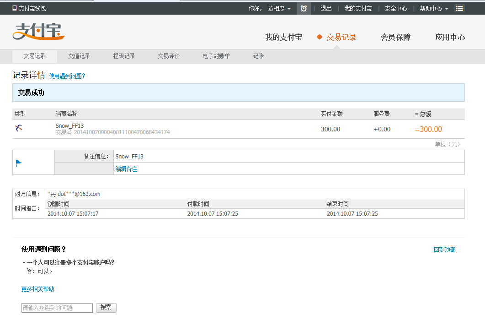This screenshot has height=315, width=485.
Task: Click the 单位(元) unit label
Action: (x=447, y=144)
